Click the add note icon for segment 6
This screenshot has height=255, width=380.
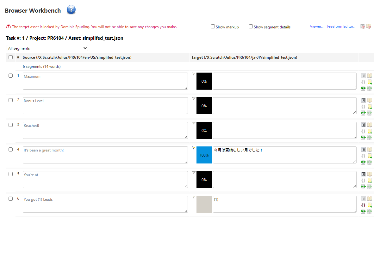pyautogui.click(x=370, y=205)
